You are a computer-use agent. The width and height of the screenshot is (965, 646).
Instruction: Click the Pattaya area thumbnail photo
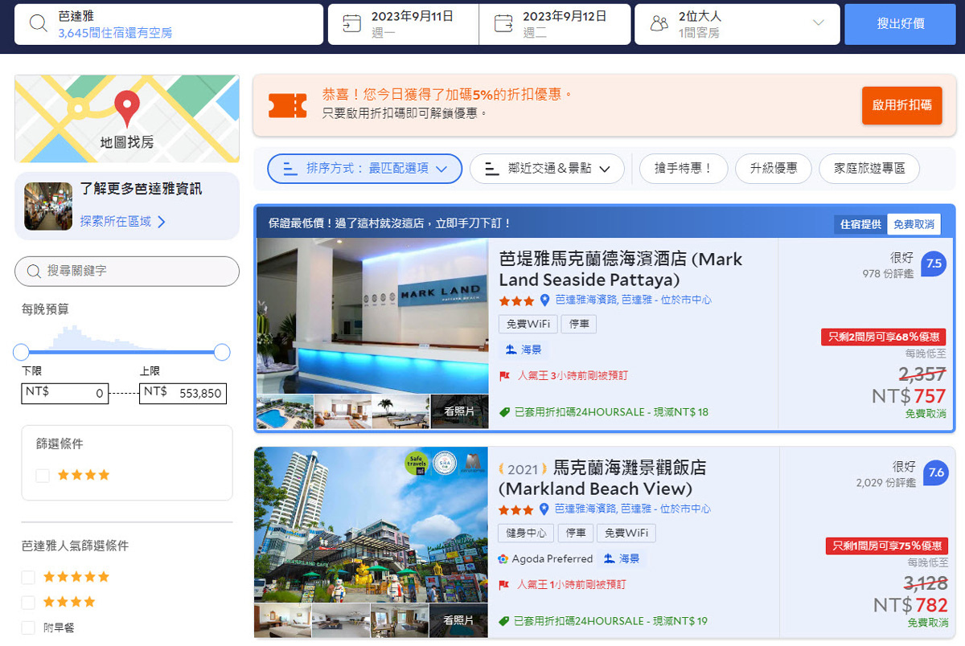coord(48,206)
